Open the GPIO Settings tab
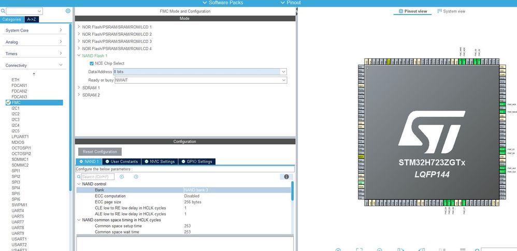Viewport: 517px width, 251px height. (x=197, y=161)
